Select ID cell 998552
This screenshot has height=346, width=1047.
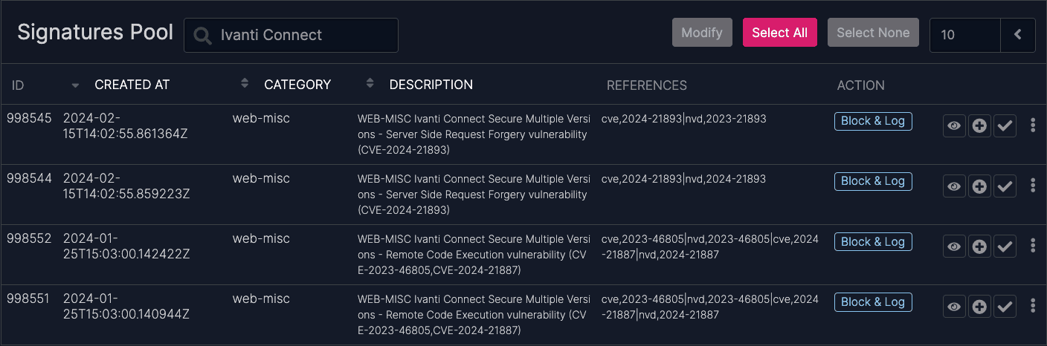point(29,239)
